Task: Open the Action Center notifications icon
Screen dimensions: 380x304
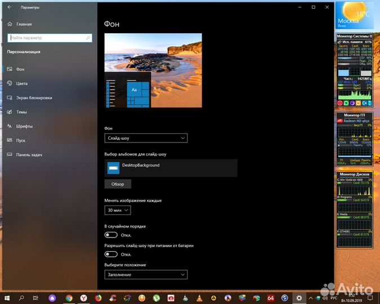Action: tap(370, 298)
